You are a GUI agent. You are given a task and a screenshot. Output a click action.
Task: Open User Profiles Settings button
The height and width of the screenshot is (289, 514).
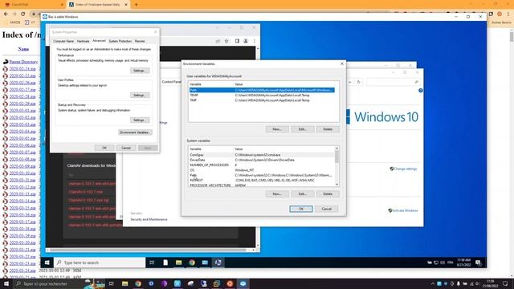[x=139, y=95]
